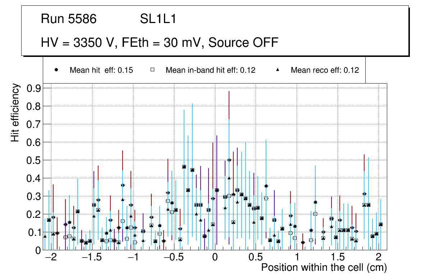The height and width of the screenshot is (278, 430).
Task: Click the highest filled circle data point at 0.5
Action: click(229, 160)
